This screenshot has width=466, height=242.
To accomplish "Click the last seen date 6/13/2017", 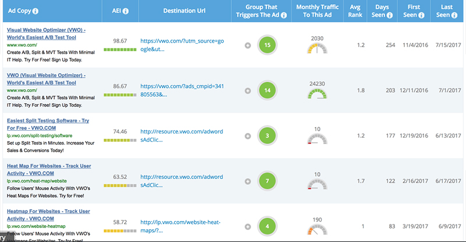I will click(448, 136).
